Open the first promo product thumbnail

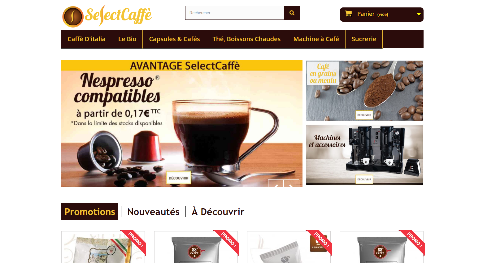103,247
